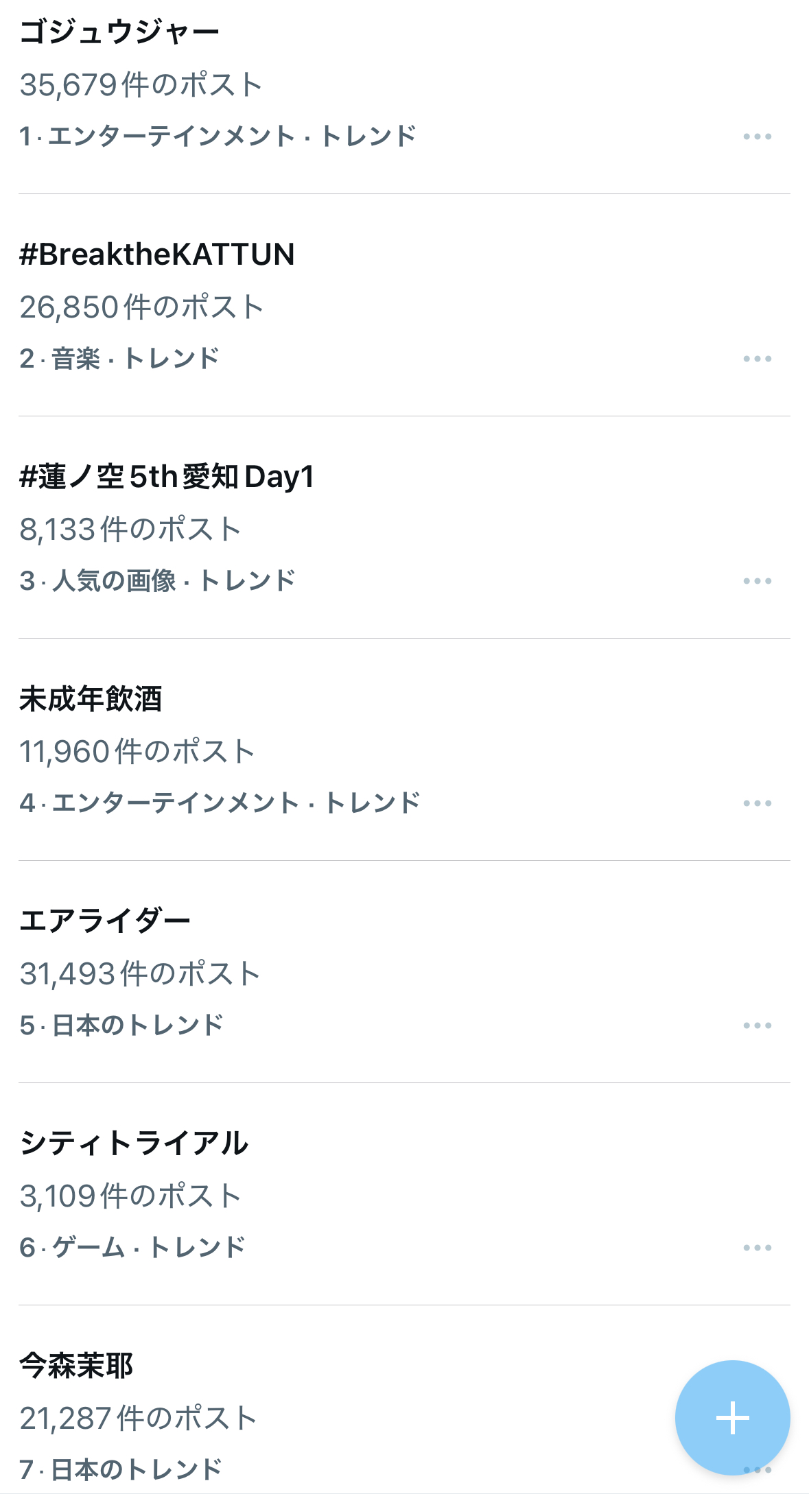The height and width of the screenshot is (1494, 809).
Task: Open more options for ゴジュウジャー trend
Action: coord(757,137)
